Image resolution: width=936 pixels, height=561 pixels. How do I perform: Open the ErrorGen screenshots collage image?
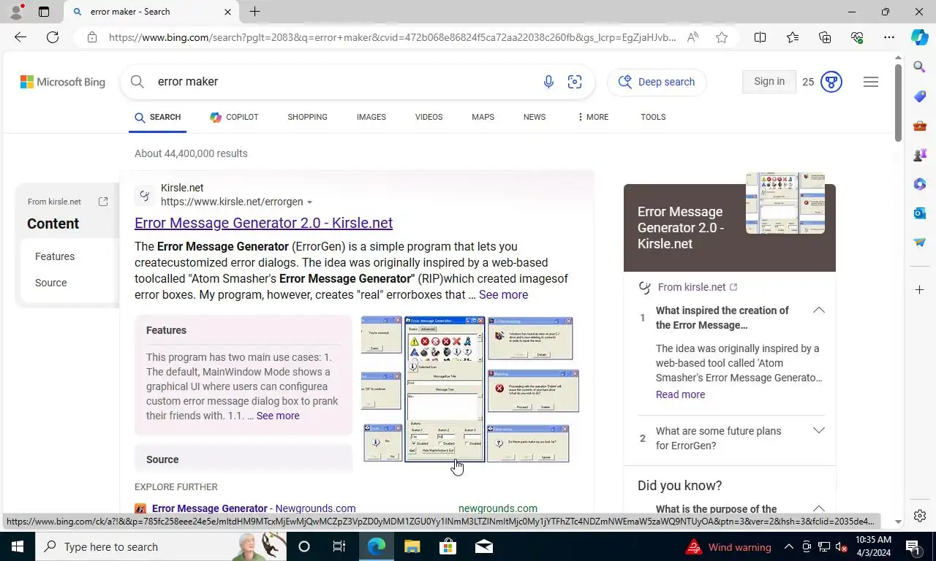(x=470, y=389)
